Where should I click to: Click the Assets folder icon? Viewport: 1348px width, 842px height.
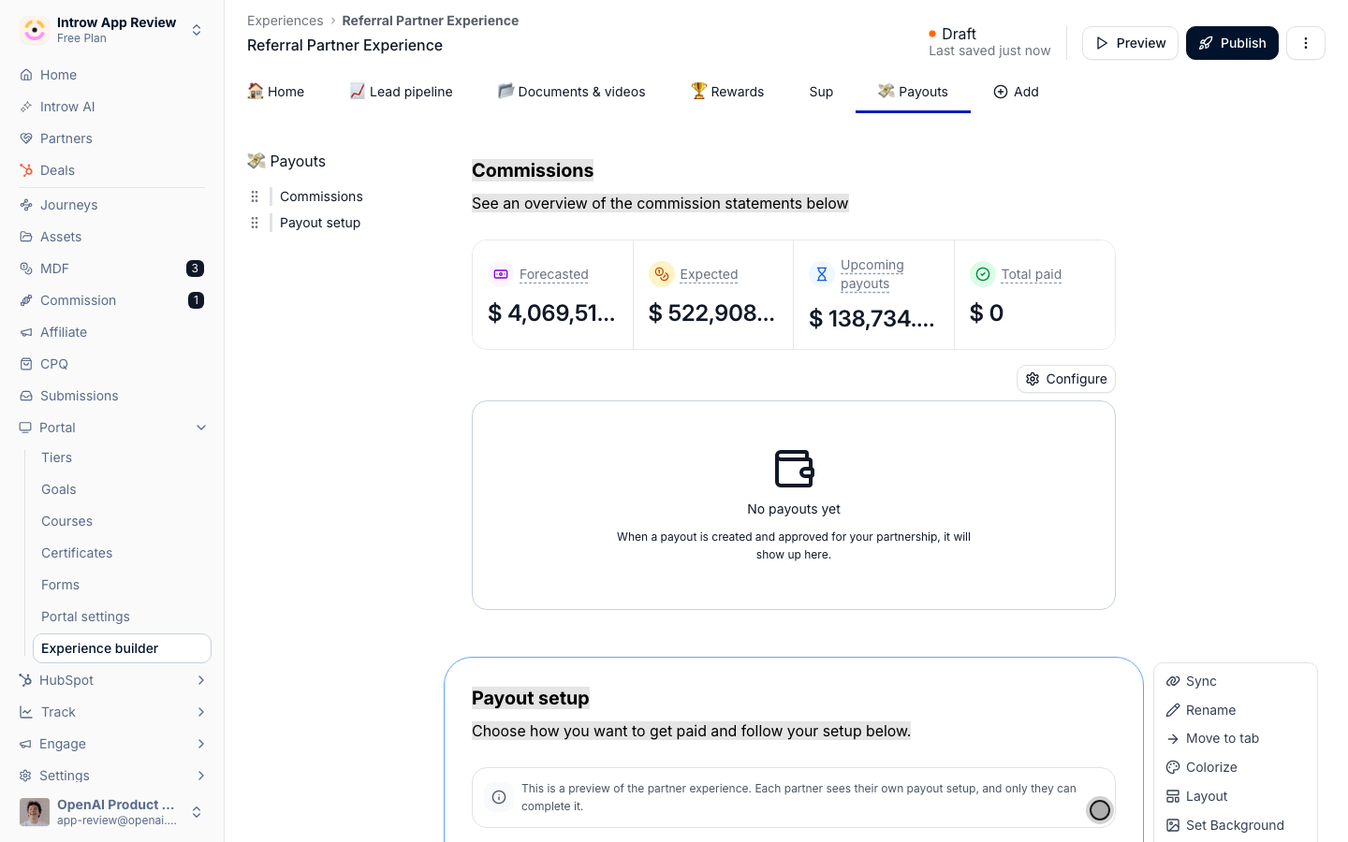point(26,237)
